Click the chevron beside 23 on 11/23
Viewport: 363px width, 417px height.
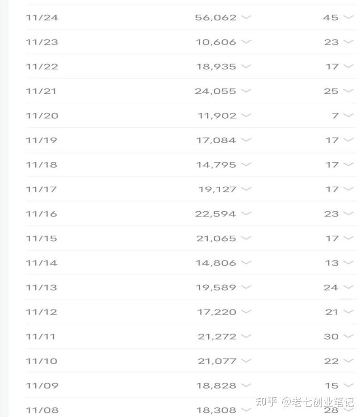pos(348,42)
